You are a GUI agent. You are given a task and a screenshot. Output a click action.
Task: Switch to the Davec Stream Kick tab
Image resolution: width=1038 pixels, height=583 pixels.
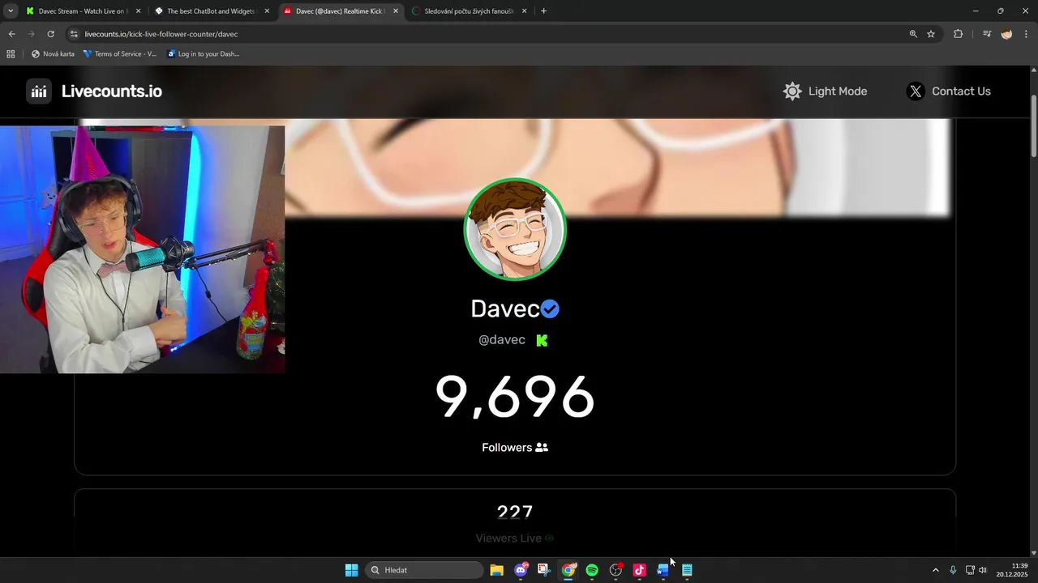pos(81,11)
